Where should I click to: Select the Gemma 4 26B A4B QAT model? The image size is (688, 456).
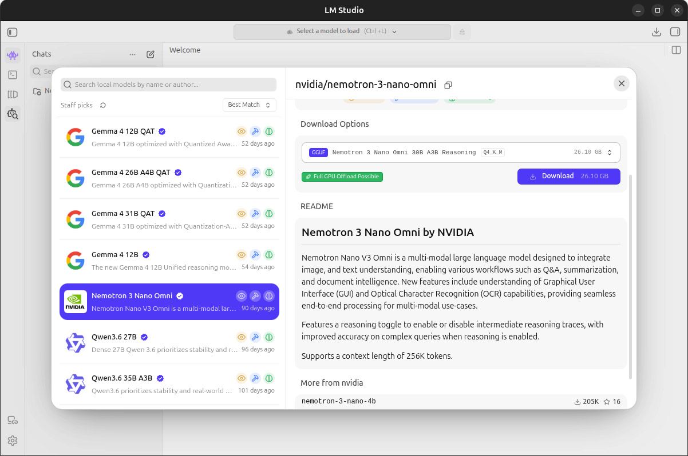(x=169, y=178)
